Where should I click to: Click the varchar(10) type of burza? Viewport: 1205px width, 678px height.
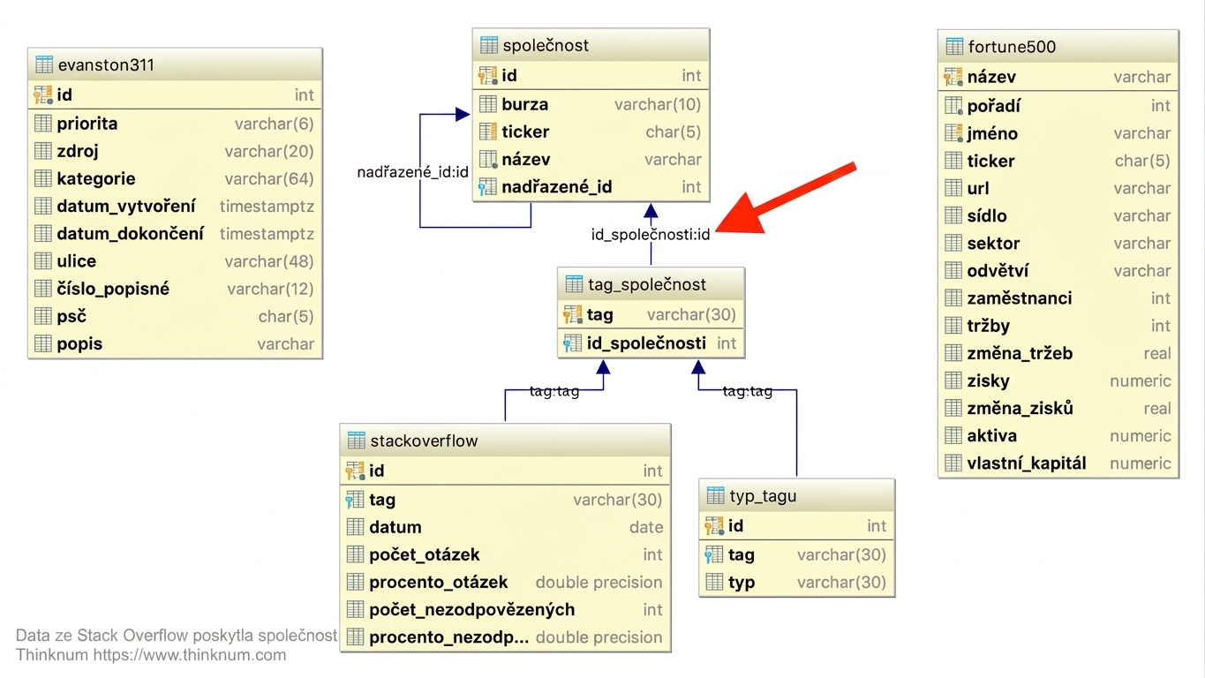pos(658,104)
